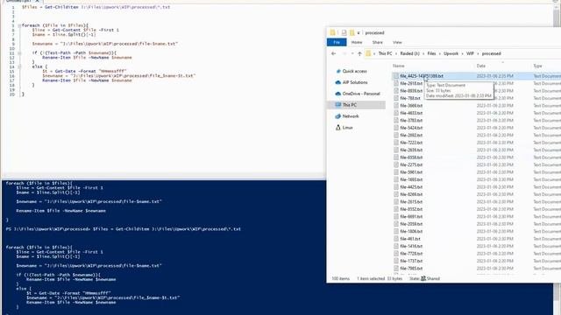The height and width of the screenshot is (315, 561).
Task: Click Upwork in the address breadcrumb
Action: pos(451,53)
